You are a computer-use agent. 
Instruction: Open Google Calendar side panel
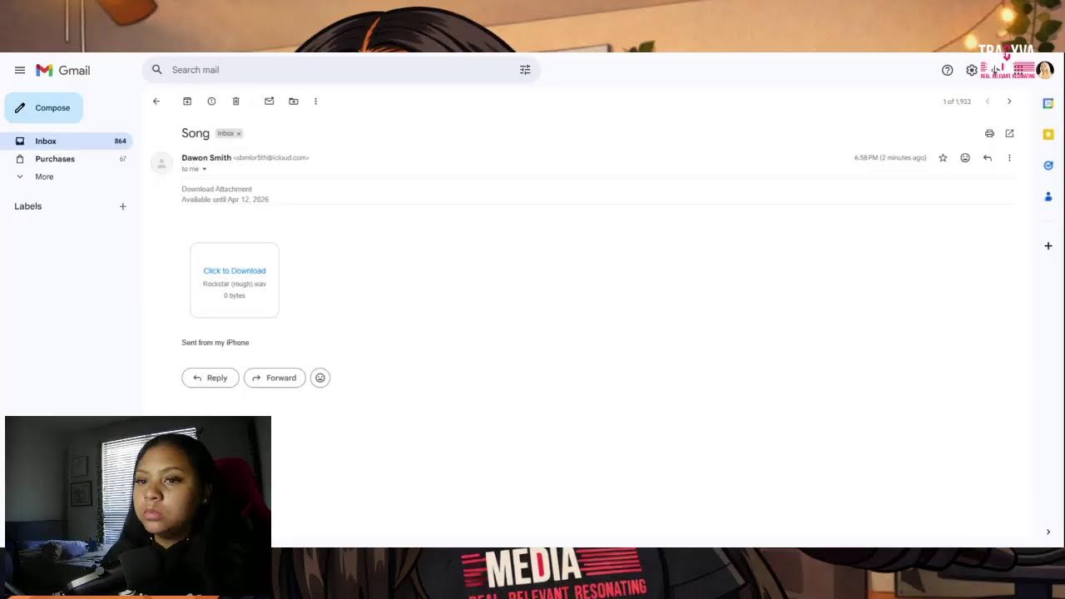pos(1048,103)
